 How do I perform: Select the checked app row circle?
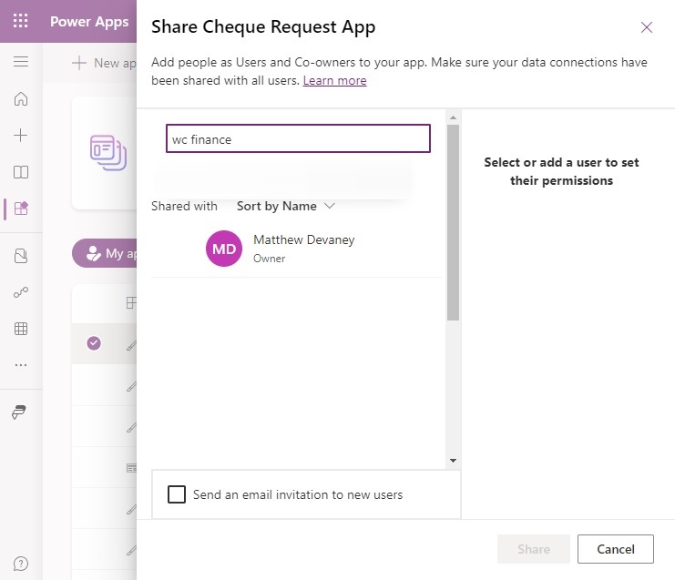[94, 343]
